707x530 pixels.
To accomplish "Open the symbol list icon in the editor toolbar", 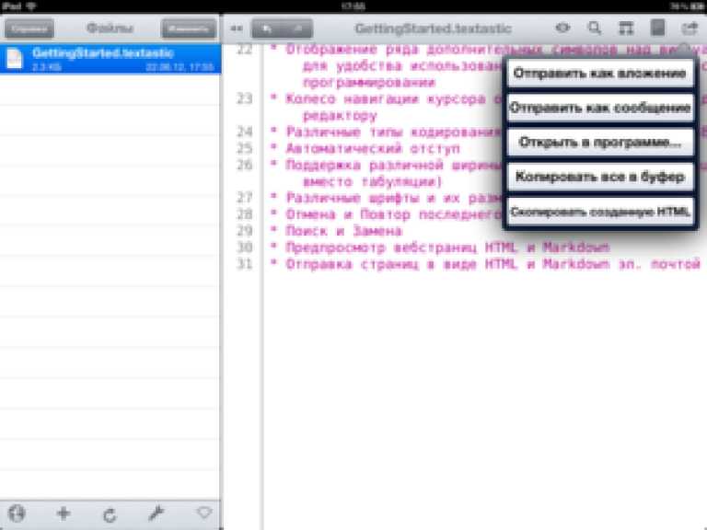I will pos(626,28).
